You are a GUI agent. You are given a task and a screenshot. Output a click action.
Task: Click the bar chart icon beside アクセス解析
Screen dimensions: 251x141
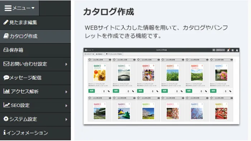6,91
